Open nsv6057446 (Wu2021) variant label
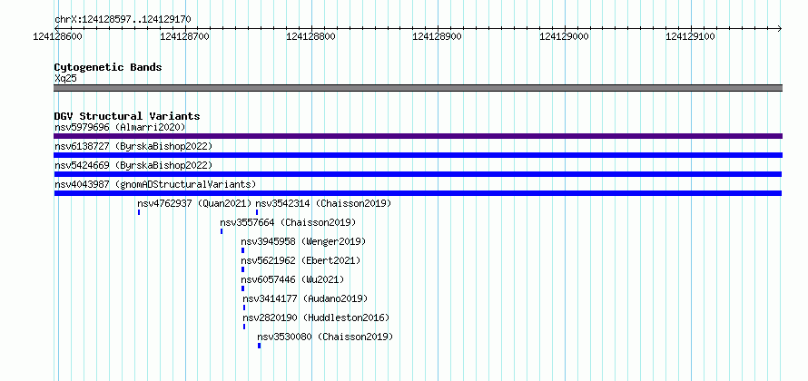Screen dimensions: 808x381 coord(292,279)
